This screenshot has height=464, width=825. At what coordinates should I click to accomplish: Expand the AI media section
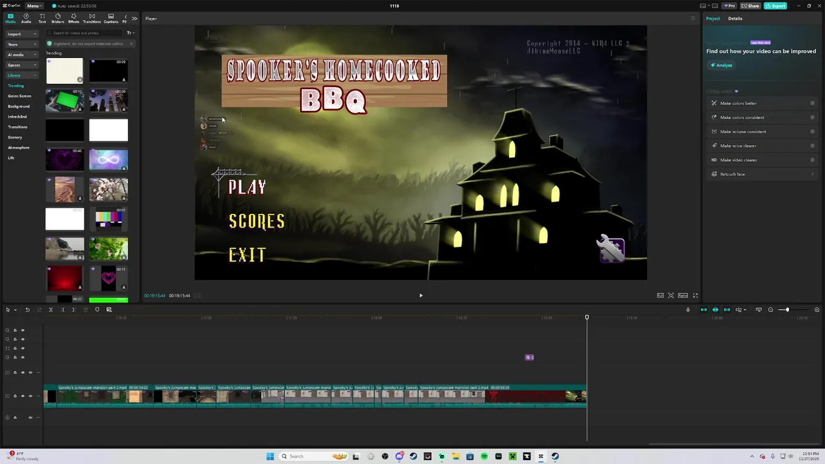23,55
